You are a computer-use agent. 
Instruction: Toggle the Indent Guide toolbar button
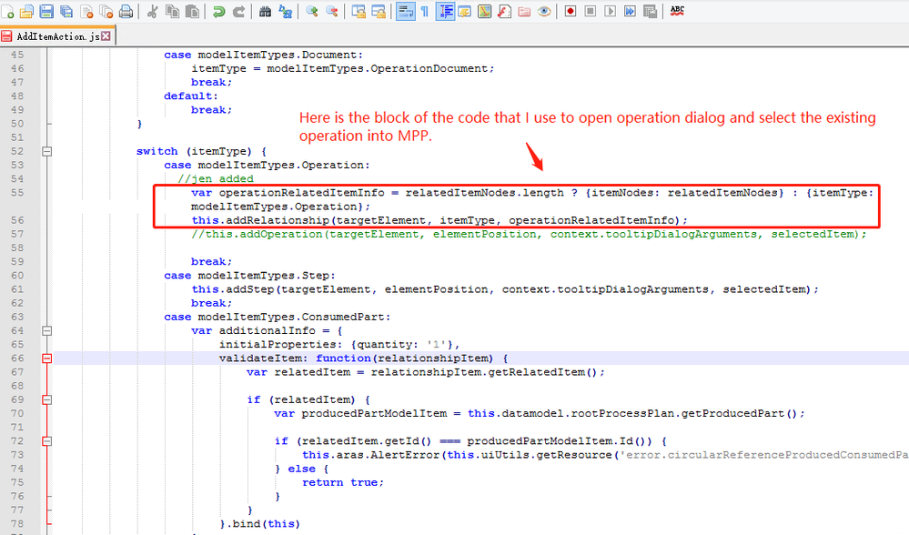click(x=446, y=12)
